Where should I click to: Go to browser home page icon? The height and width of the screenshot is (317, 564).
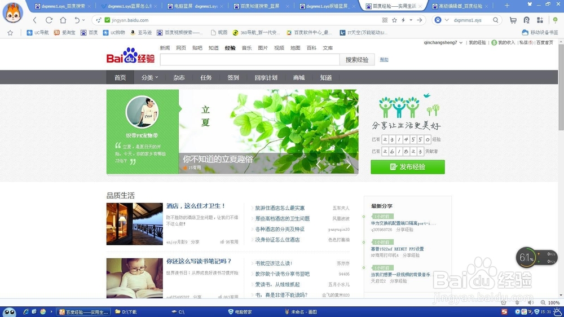point(63,20)
